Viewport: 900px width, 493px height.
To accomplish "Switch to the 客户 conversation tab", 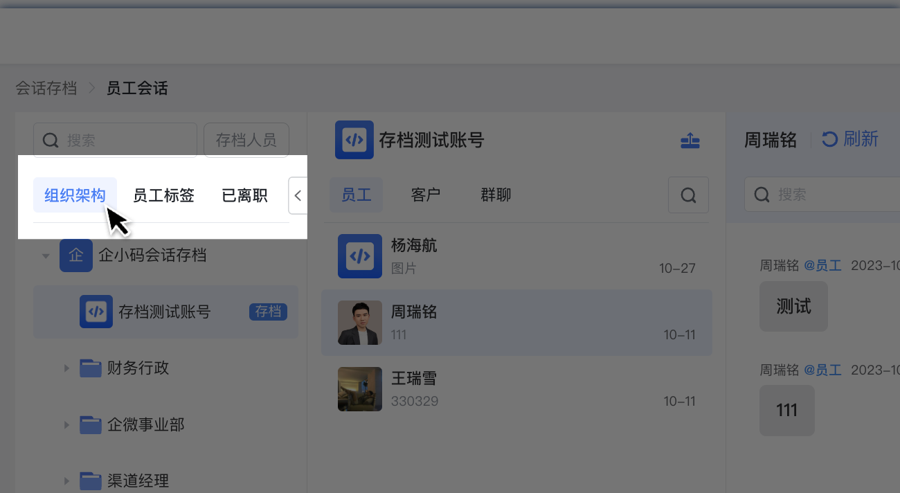I will coord(426,195).
